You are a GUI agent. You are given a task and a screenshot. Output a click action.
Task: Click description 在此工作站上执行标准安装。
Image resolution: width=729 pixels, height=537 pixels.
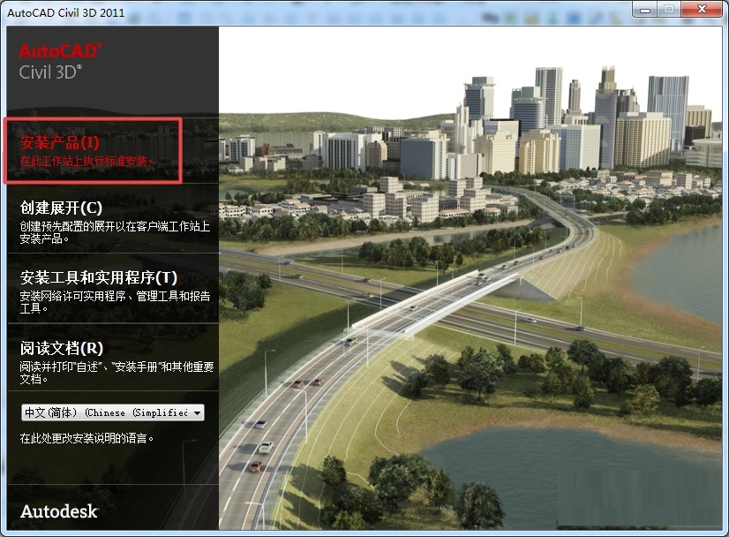[87, 161]
